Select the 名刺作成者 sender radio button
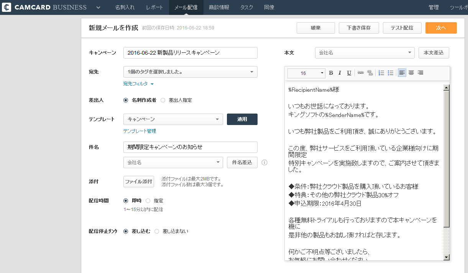Image resolution: width=468 pixels, height=273 pixels. pyautogui.click(x=126, y=100)
